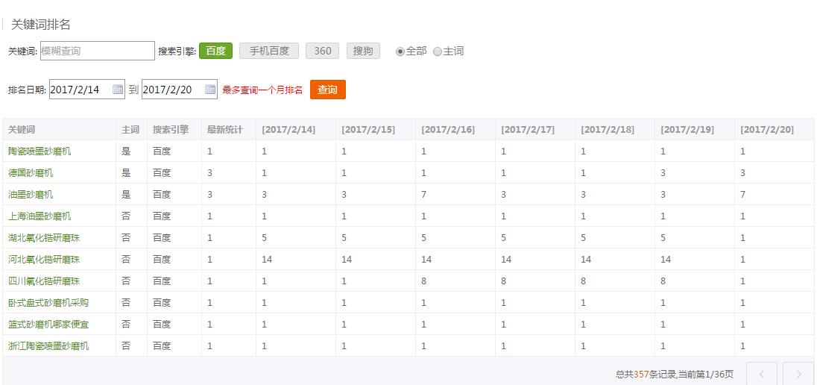The image size is (817, 385).
Task: Choose the 搜狗 search engine
Action: click(x=363, y=51)
